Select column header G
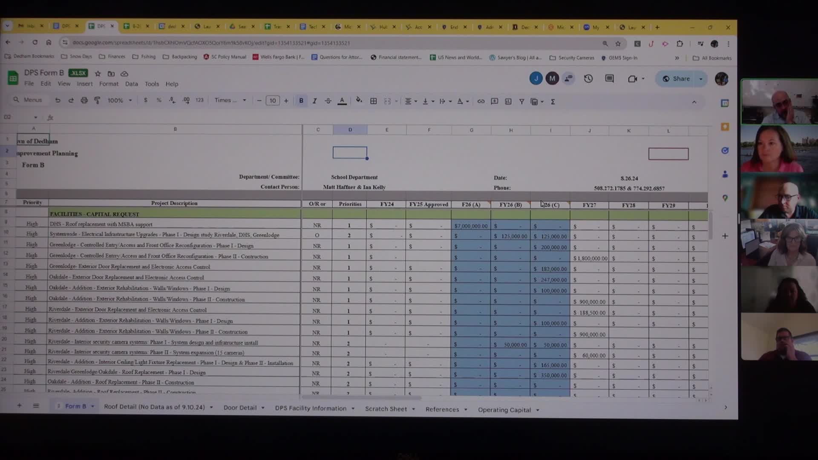 [471, 130]
